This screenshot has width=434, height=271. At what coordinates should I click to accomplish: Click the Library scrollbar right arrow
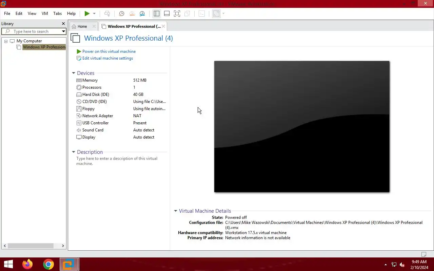[x=63, y=246]
